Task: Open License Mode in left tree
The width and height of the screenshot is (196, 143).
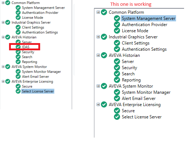Action: click(33, 17)
